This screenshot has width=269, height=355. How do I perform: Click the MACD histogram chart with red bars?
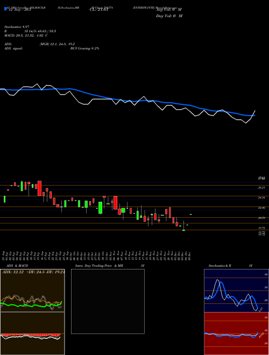(x=32, y=333)
